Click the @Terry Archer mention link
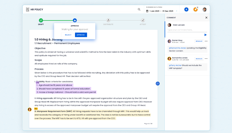The width and height of the screenshot is (232, 133). coord(175,65)
